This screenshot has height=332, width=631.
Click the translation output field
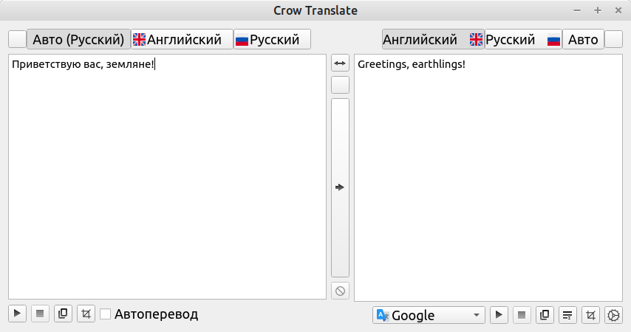[x=488, y=178]
